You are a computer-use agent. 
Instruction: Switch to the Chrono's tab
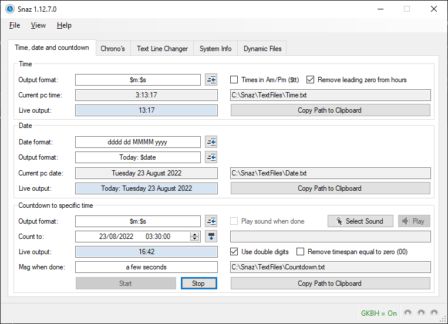tap(113, 49)
